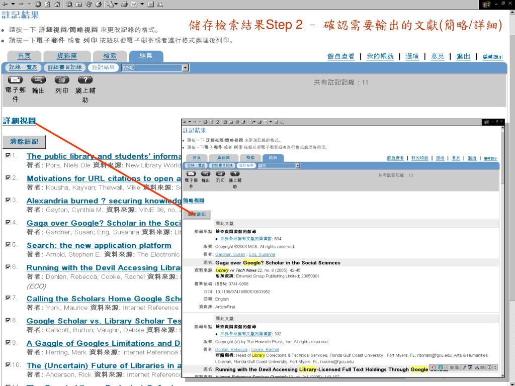
Task: Select the 結果 tab in the main window
Action: tap(146, 56)
